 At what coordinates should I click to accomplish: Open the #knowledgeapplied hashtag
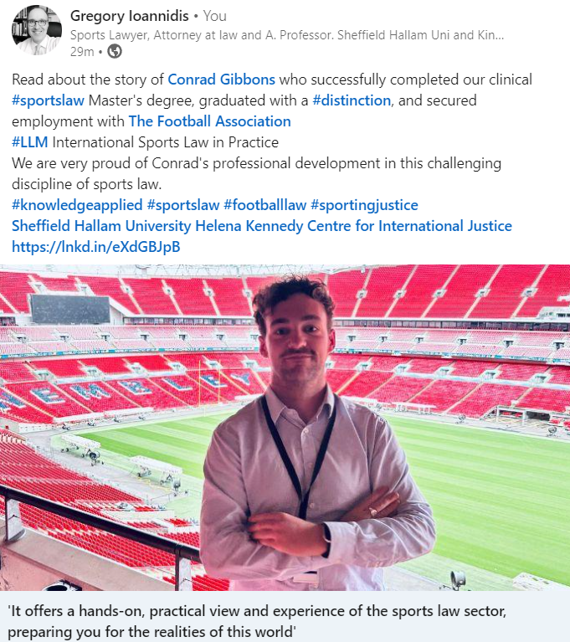click(x=76, y=205)
